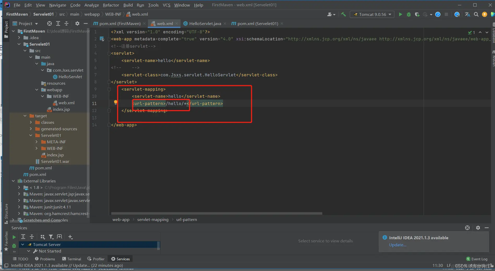Click the Update... link in notification

pyautogui.click(x=398, y=245)
